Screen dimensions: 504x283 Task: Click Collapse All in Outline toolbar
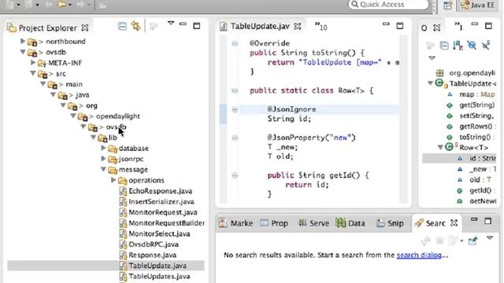tap(444, 46)
